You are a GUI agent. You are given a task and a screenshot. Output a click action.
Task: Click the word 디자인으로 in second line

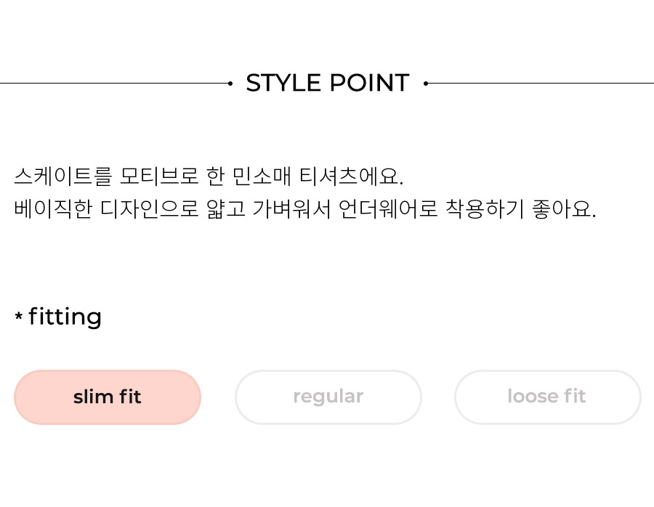(149, 209)
